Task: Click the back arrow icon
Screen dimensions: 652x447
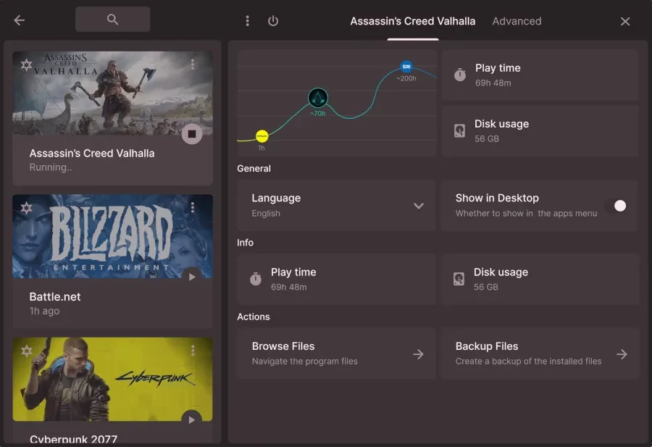Action: (x=20, y=20)
